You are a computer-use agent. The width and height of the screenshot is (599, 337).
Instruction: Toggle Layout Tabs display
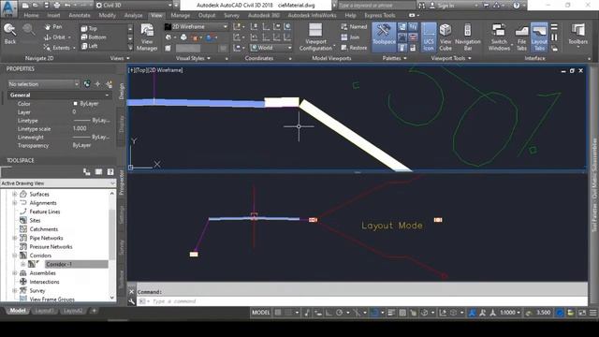click(x=539, y=37)
